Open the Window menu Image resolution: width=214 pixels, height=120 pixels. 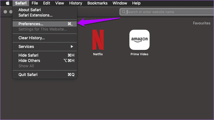pos(120,3)
